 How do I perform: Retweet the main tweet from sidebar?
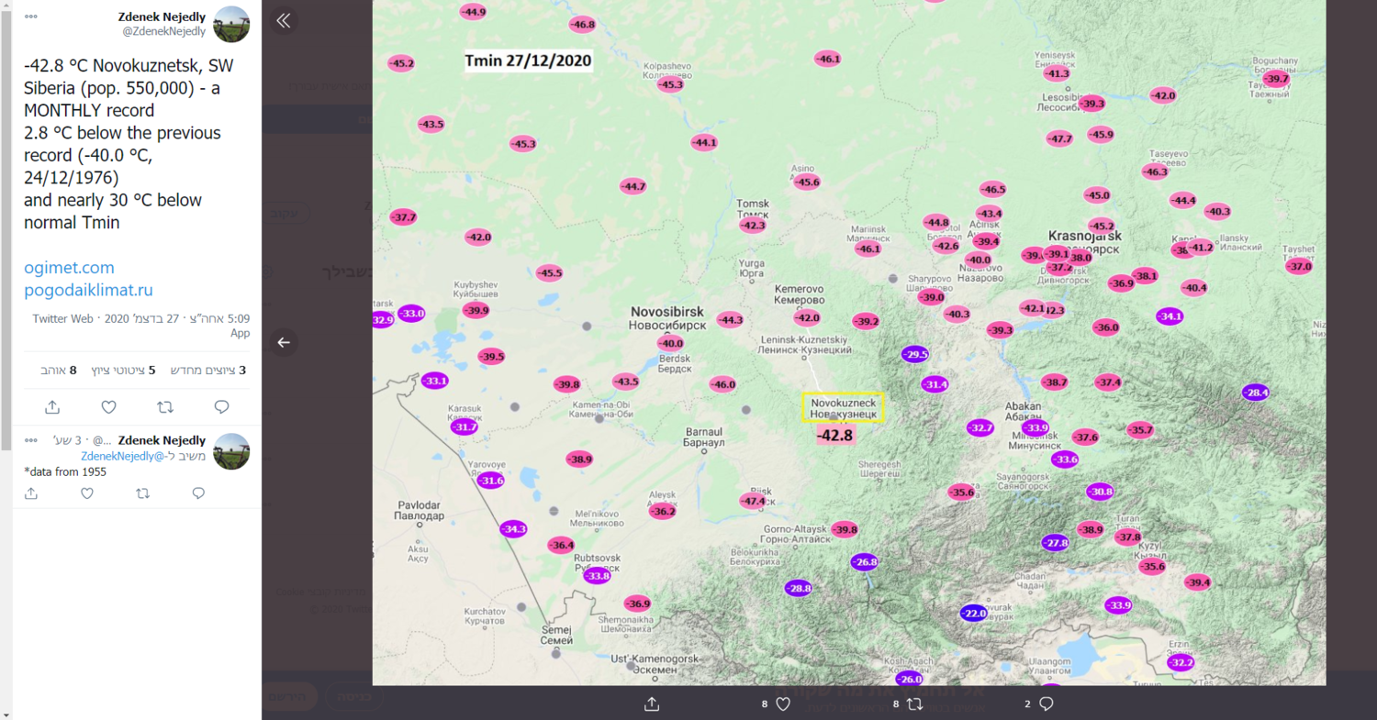pyautogui.click(x=165, y=406)
